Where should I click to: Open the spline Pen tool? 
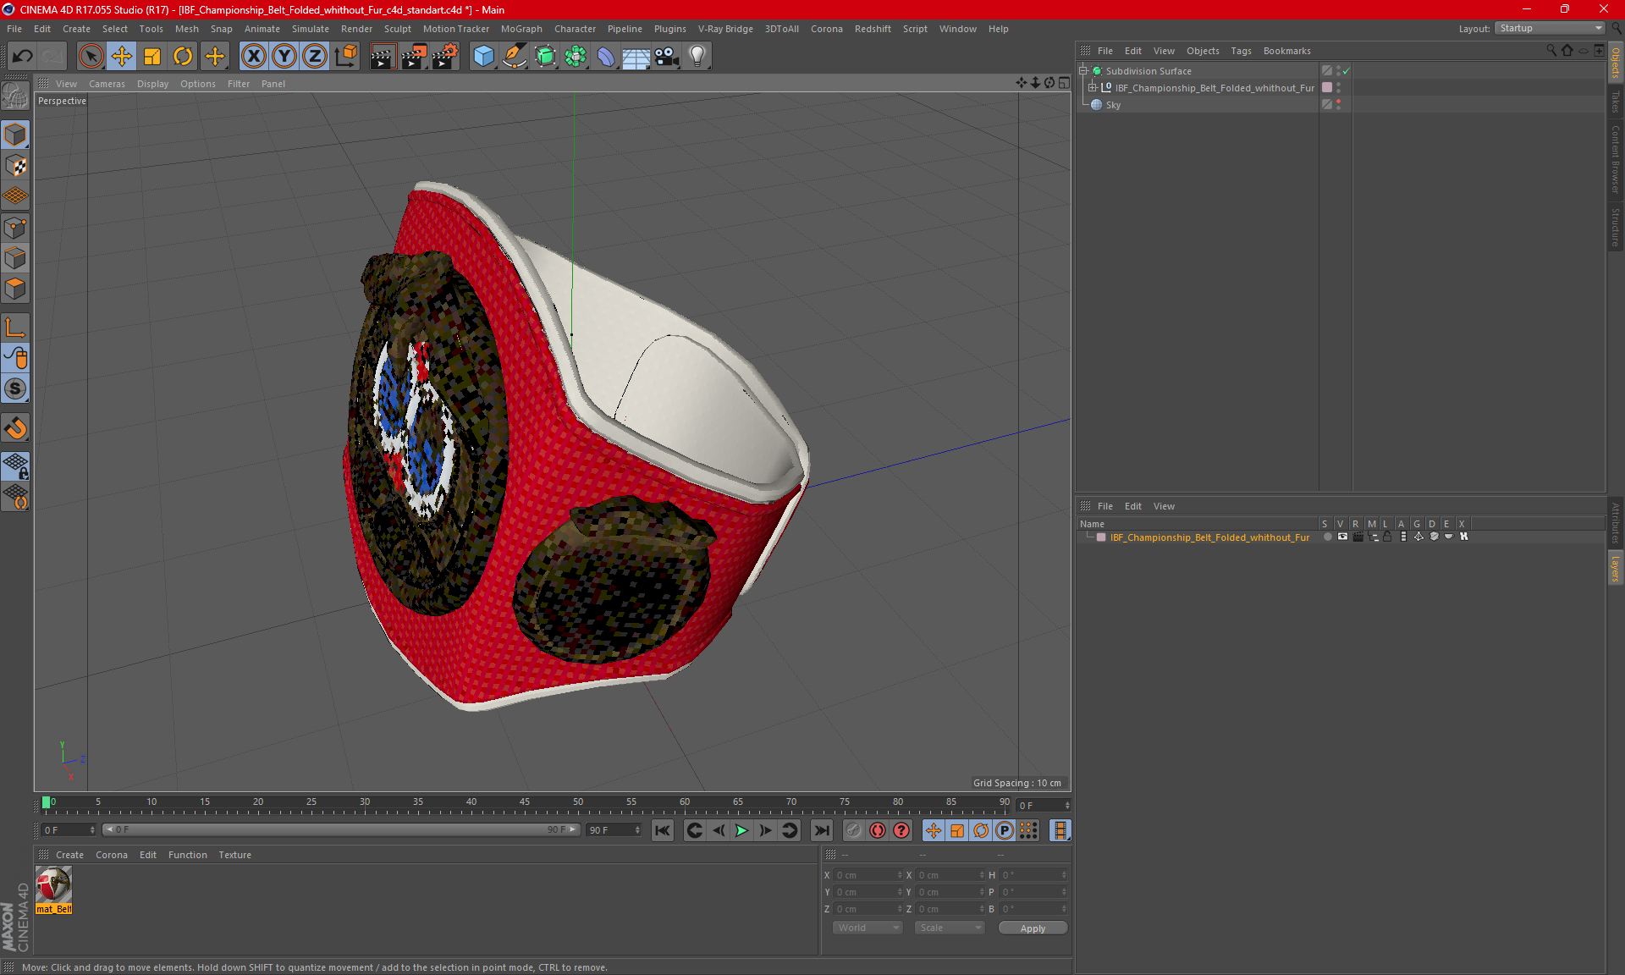[515, 56]
